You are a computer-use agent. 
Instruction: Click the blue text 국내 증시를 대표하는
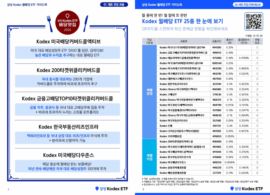(57, 79)
